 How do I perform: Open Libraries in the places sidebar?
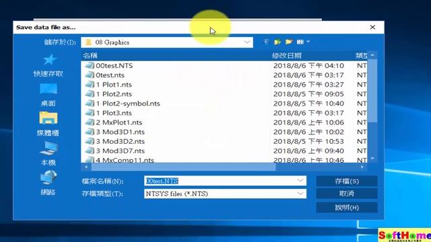[x=48, y=124]
